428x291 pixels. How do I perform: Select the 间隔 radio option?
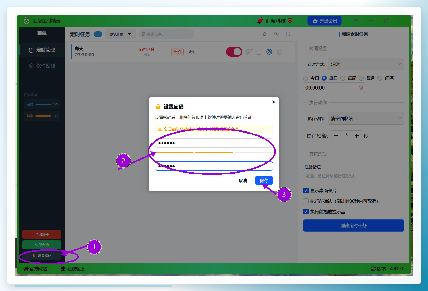pyautogui.click(x=380, y=78)
